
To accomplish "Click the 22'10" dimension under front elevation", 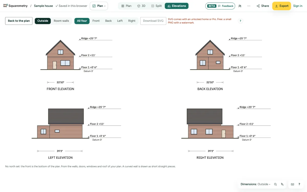I will pos(60,82).
